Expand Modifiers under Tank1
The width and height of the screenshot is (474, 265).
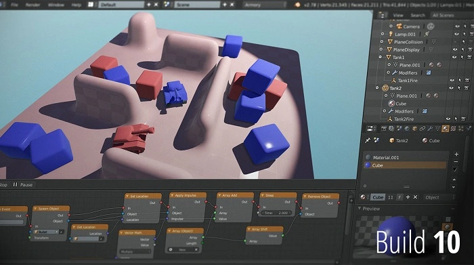coord(388,73)
